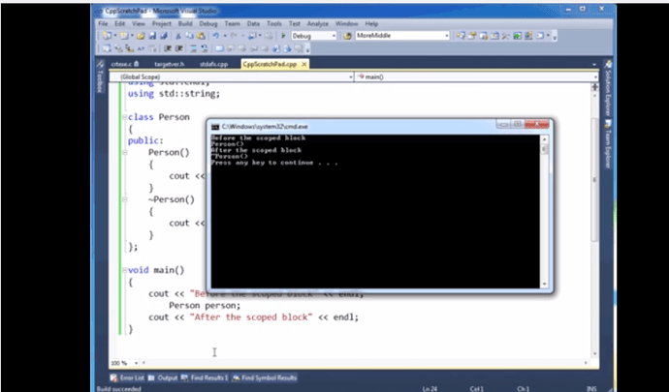Switch to the targetver.h tab
Screen dimensions: 669x392
click(x=169, y=64)
